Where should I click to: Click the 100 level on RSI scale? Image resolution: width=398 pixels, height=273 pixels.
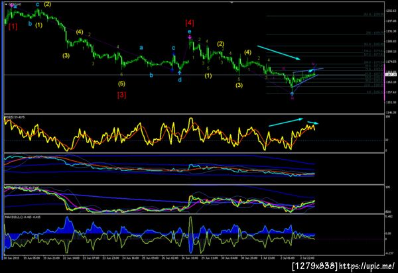pyautogui.click(x=387, y=117)
